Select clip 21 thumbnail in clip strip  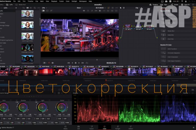click(x=120, y=72)
